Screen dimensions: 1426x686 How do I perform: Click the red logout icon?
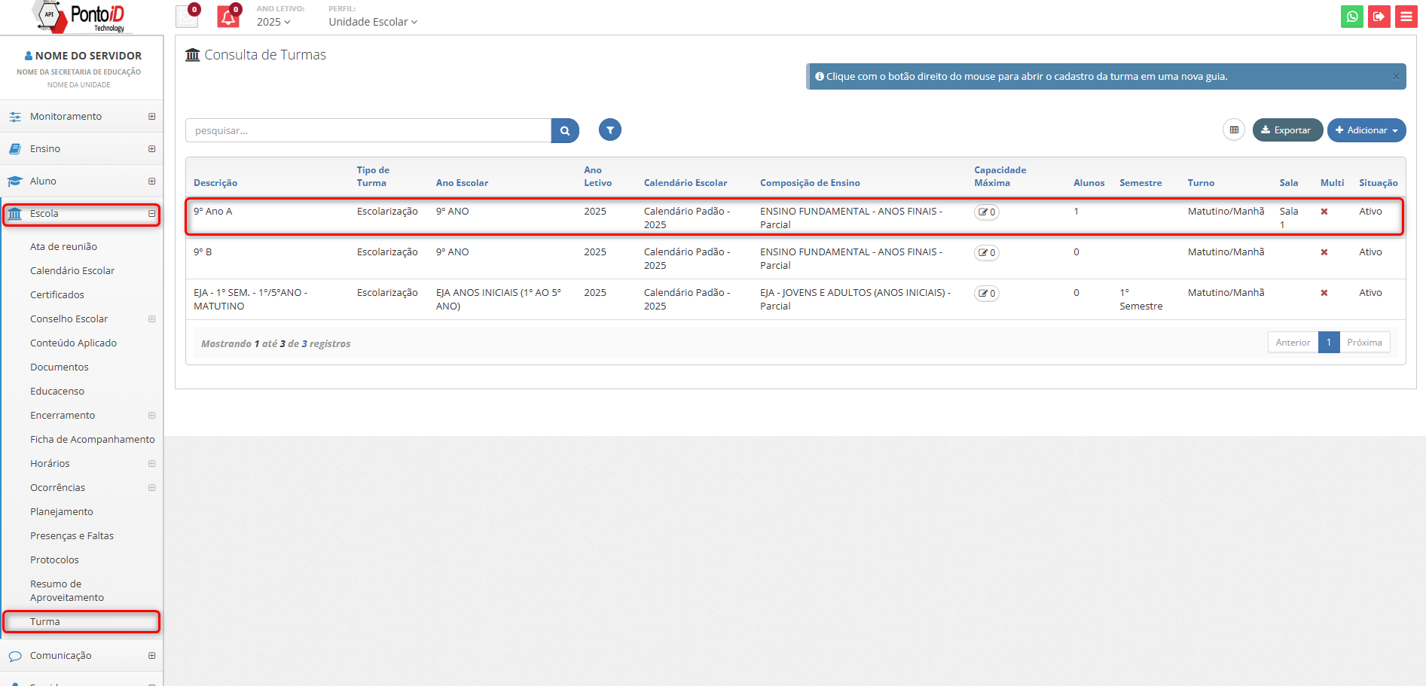click(x=1379, y=17)
